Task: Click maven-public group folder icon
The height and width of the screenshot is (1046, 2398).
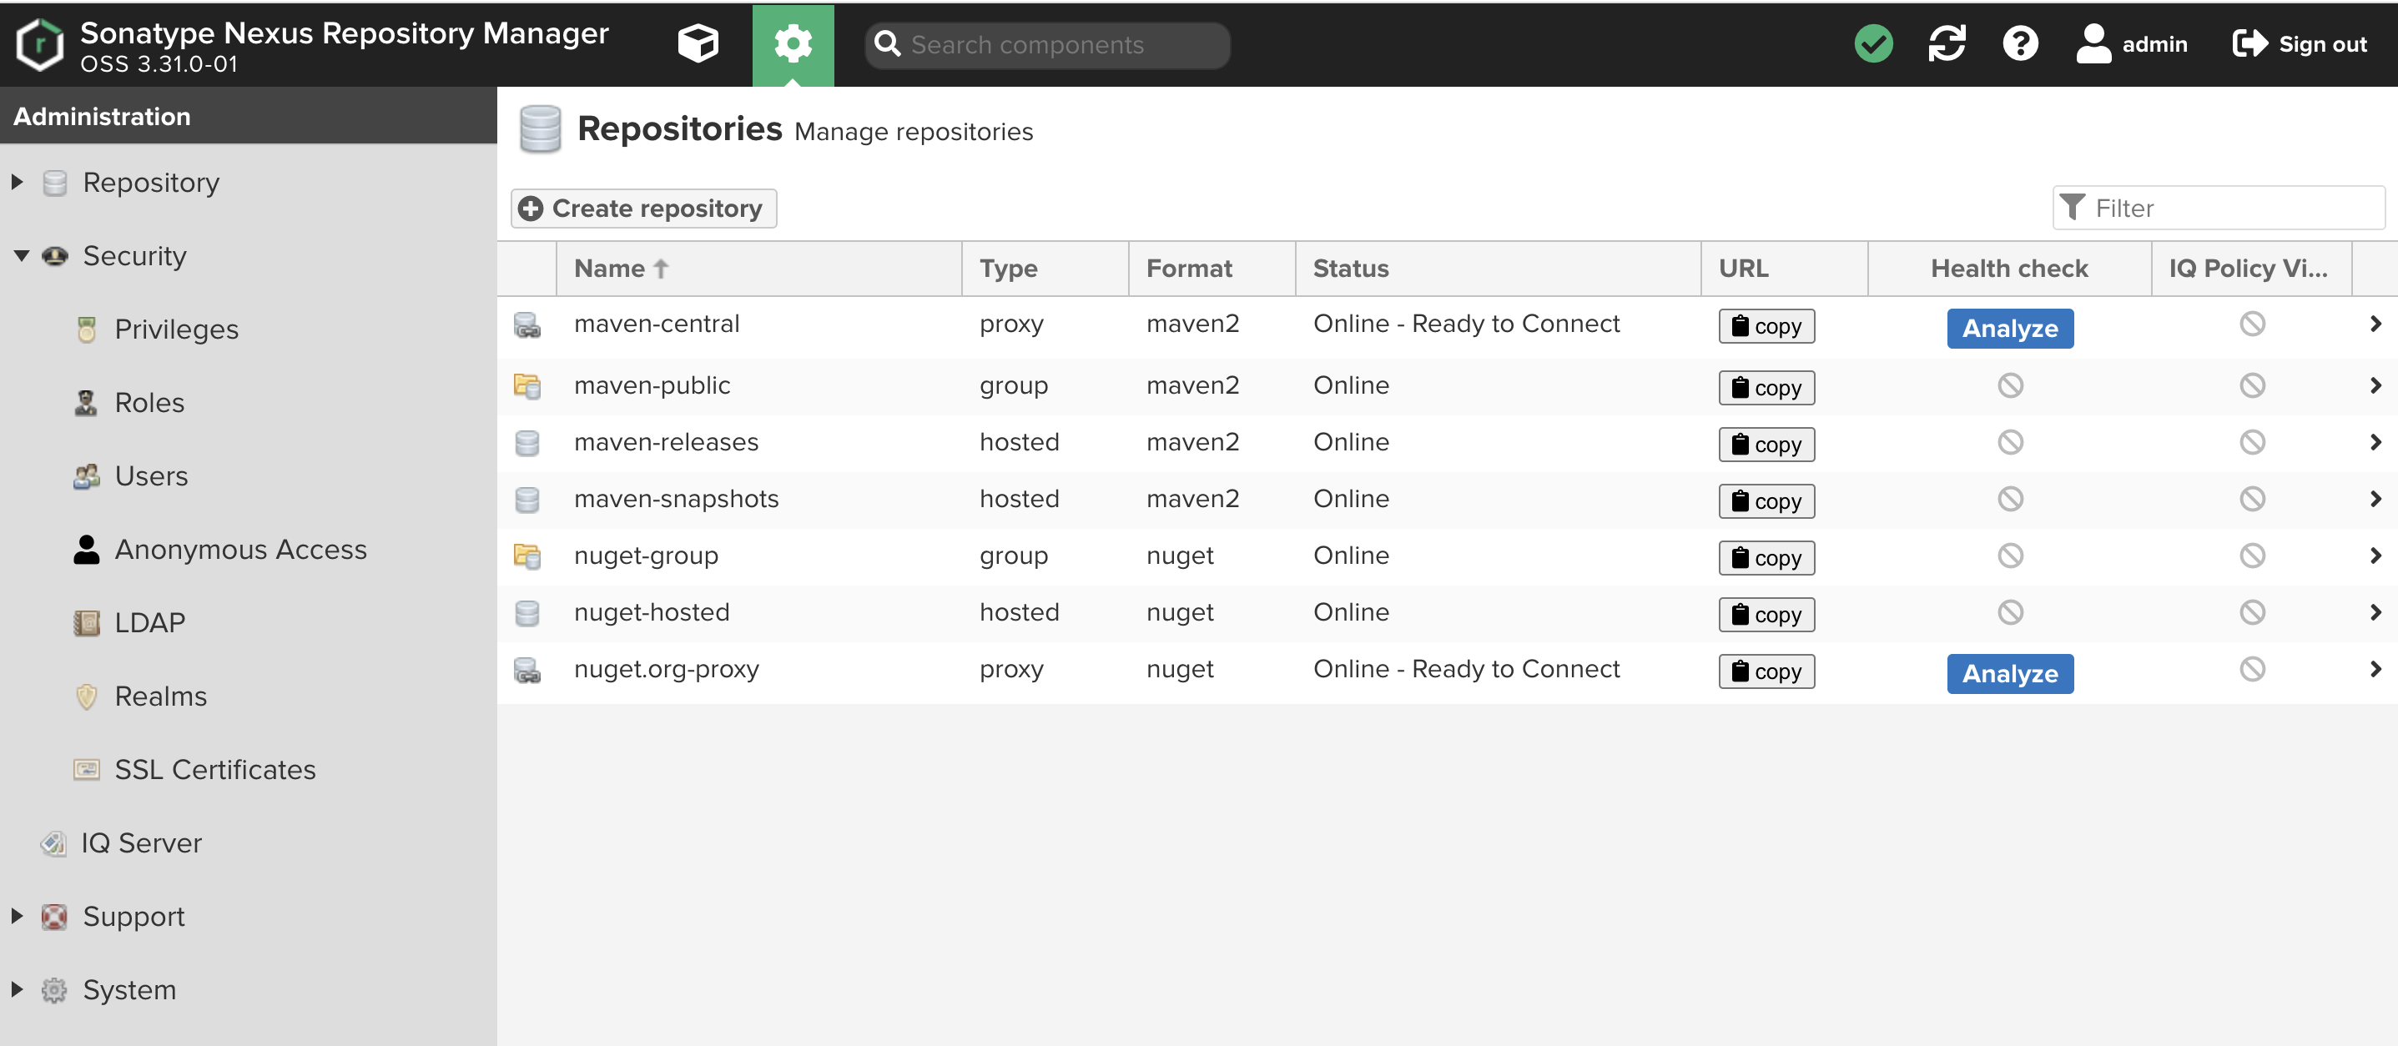Action: coord(526,385)
